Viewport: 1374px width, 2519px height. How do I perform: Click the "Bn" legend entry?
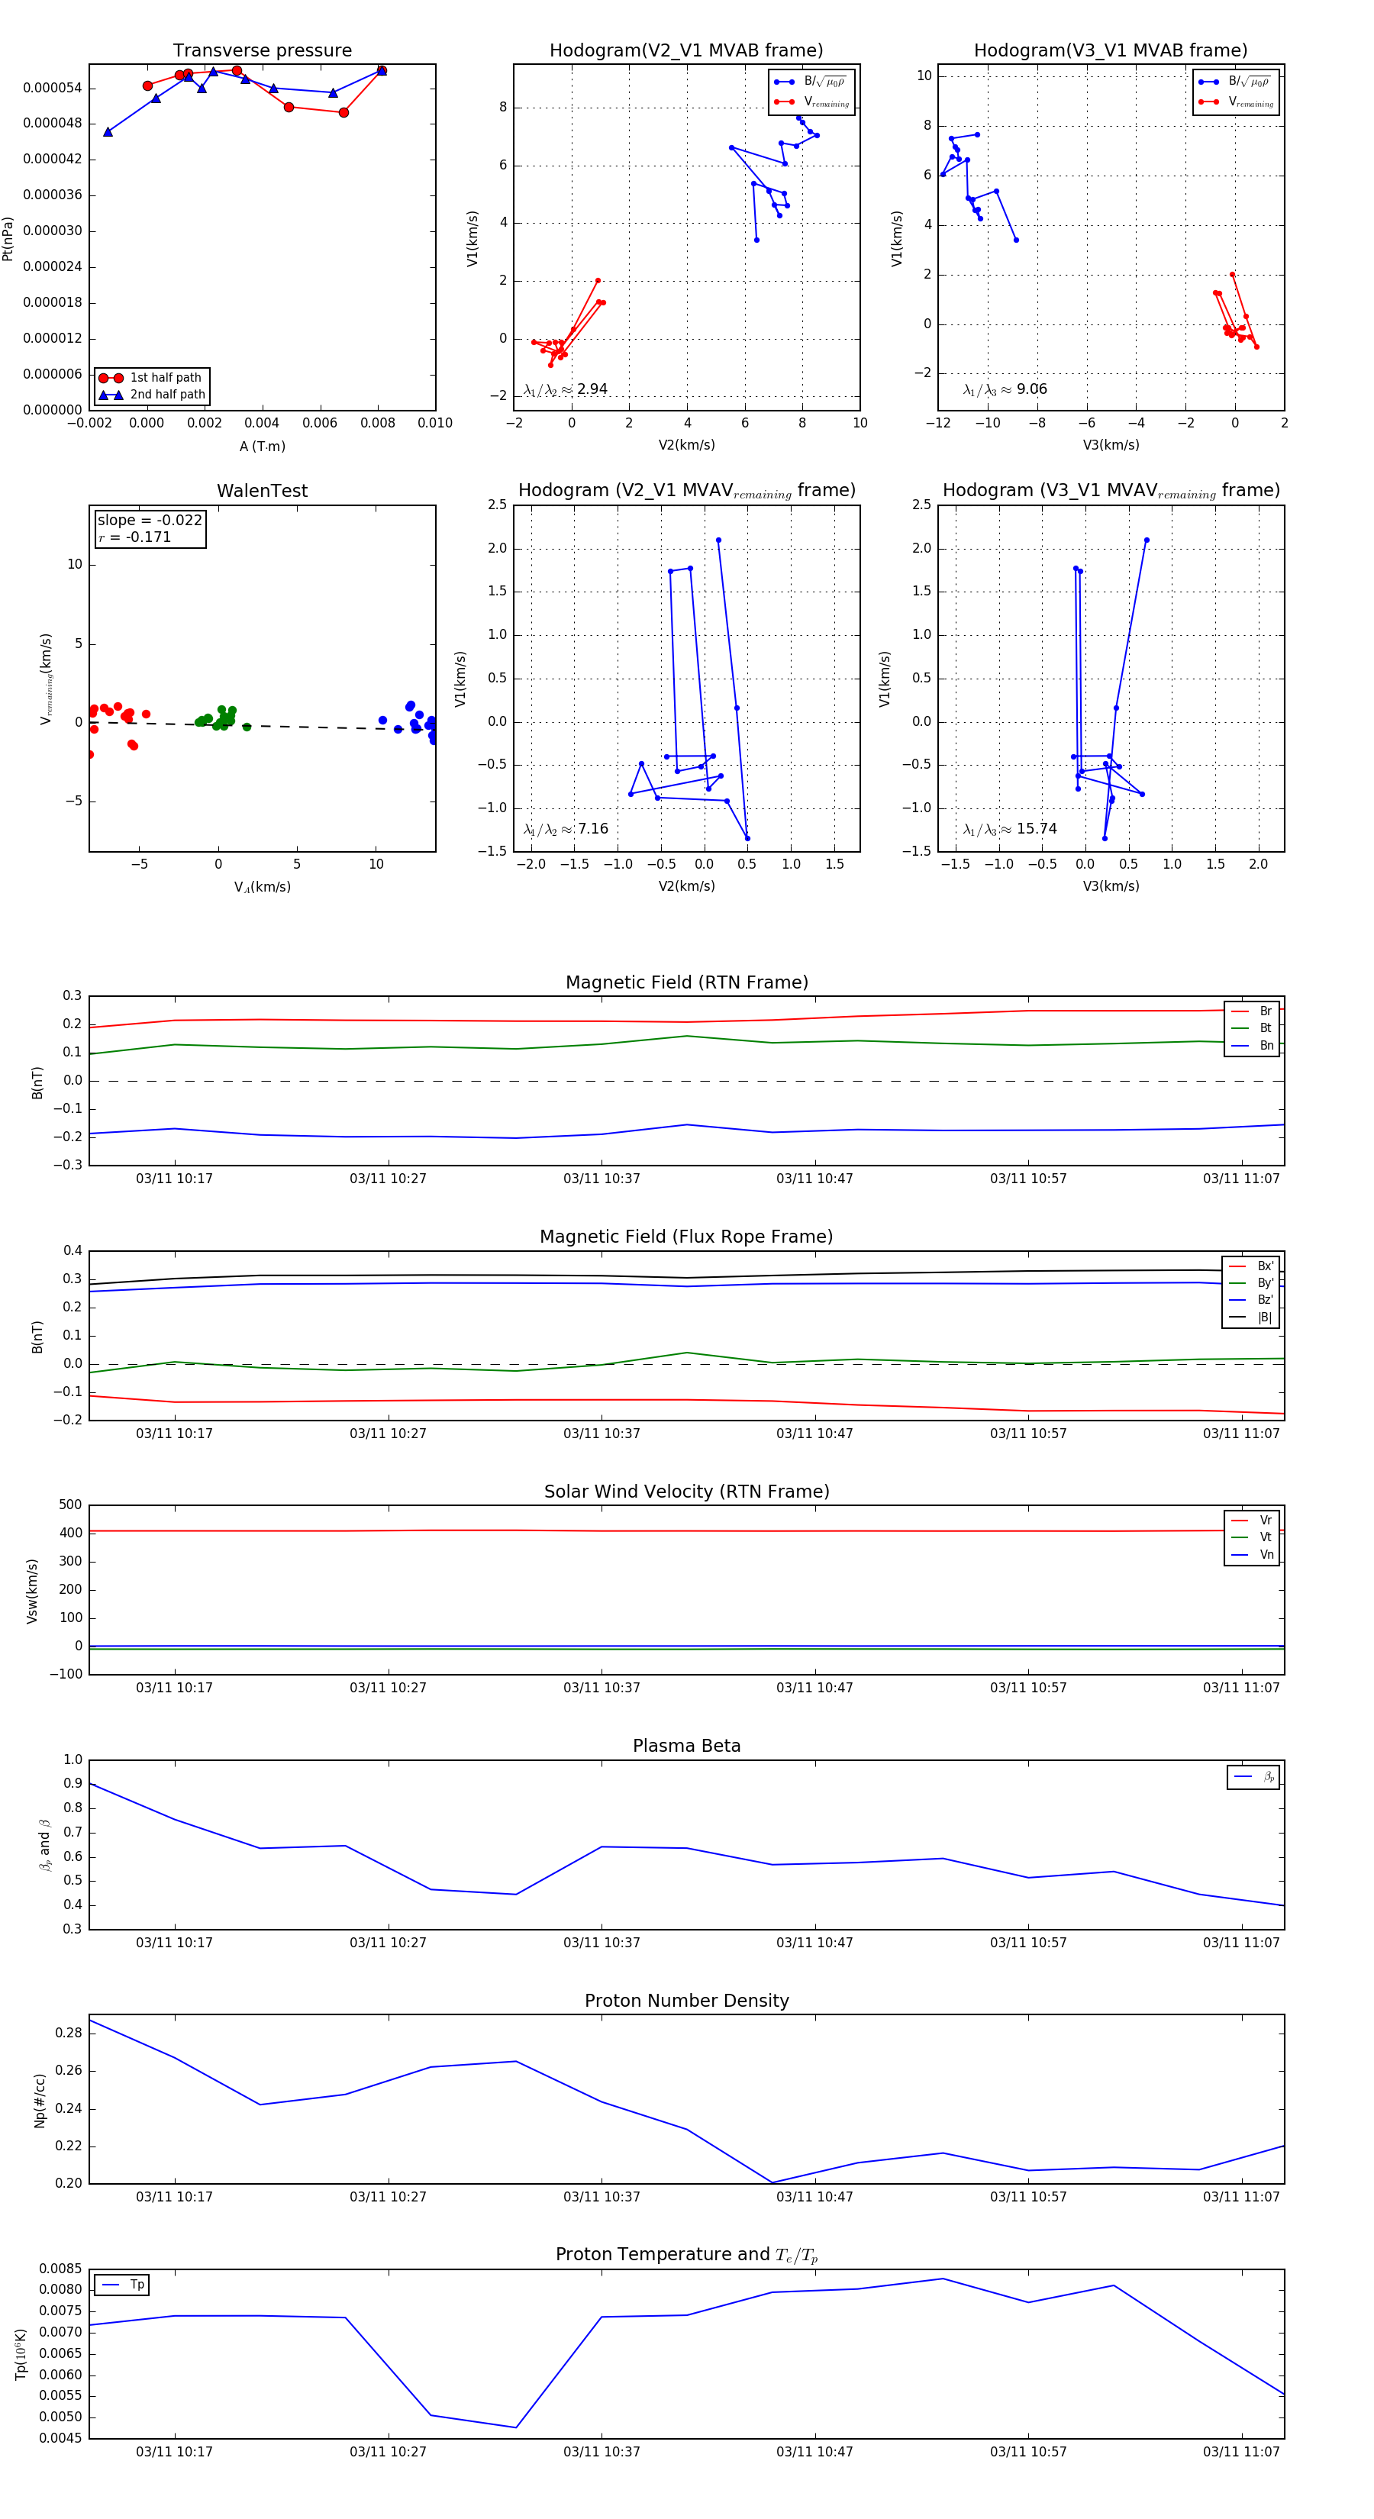coord(1253,1045)
